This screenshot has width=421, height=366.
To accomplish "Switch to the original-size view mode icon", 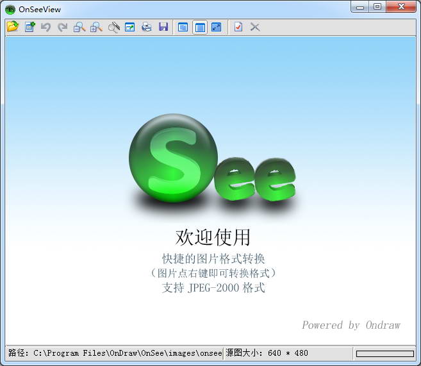I will [183, 27].
